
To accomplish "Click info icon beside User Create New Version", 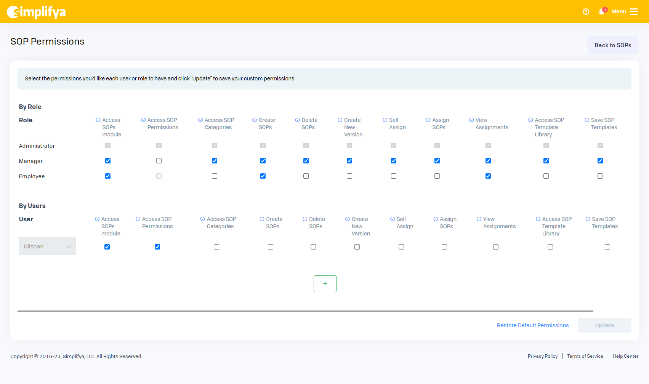I will pyautogui.click(x=348, y=219).
